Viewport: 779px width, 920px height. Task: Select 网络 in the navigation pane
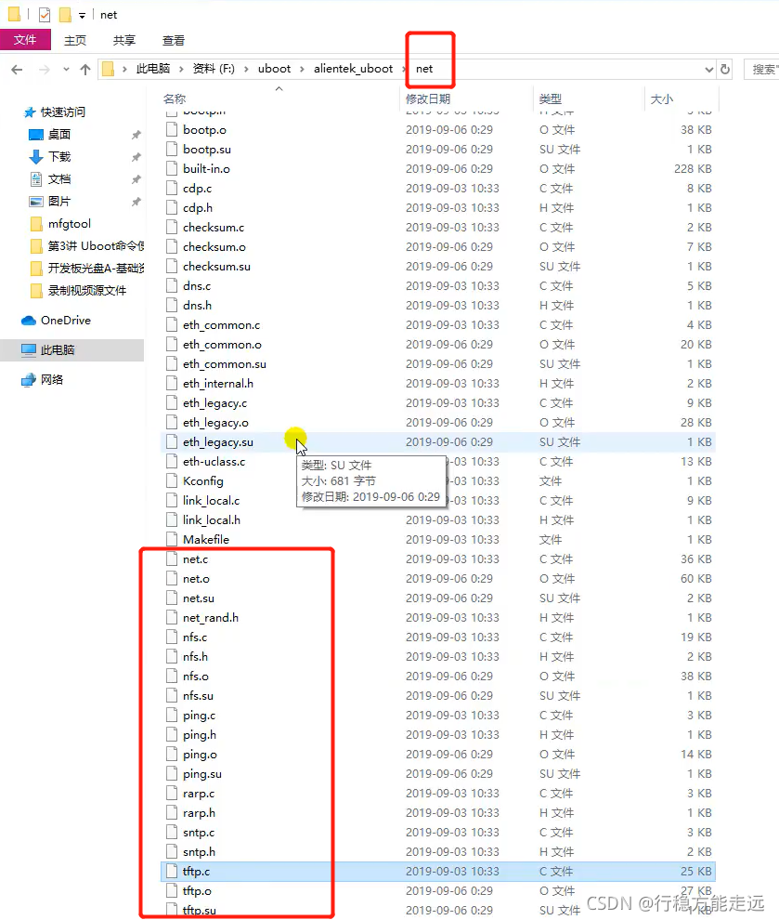pos(52,380)
